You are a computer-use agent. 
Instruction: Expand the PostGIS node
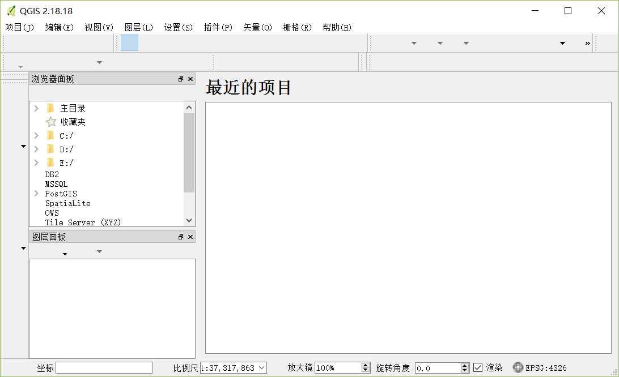(36, 193)
